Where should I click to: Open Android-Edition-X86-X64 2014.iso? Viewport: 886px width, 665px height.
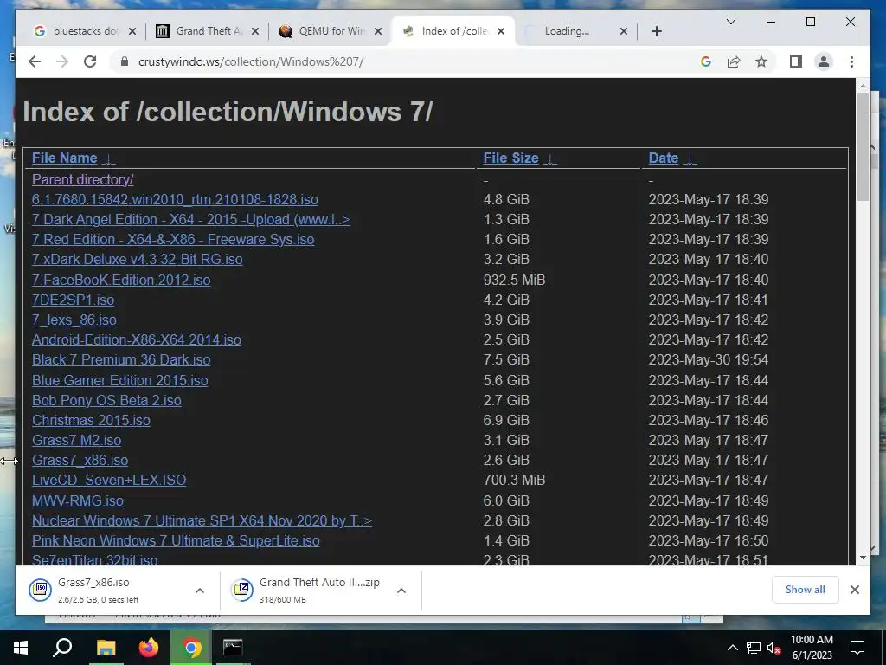(x=136, y=339)
